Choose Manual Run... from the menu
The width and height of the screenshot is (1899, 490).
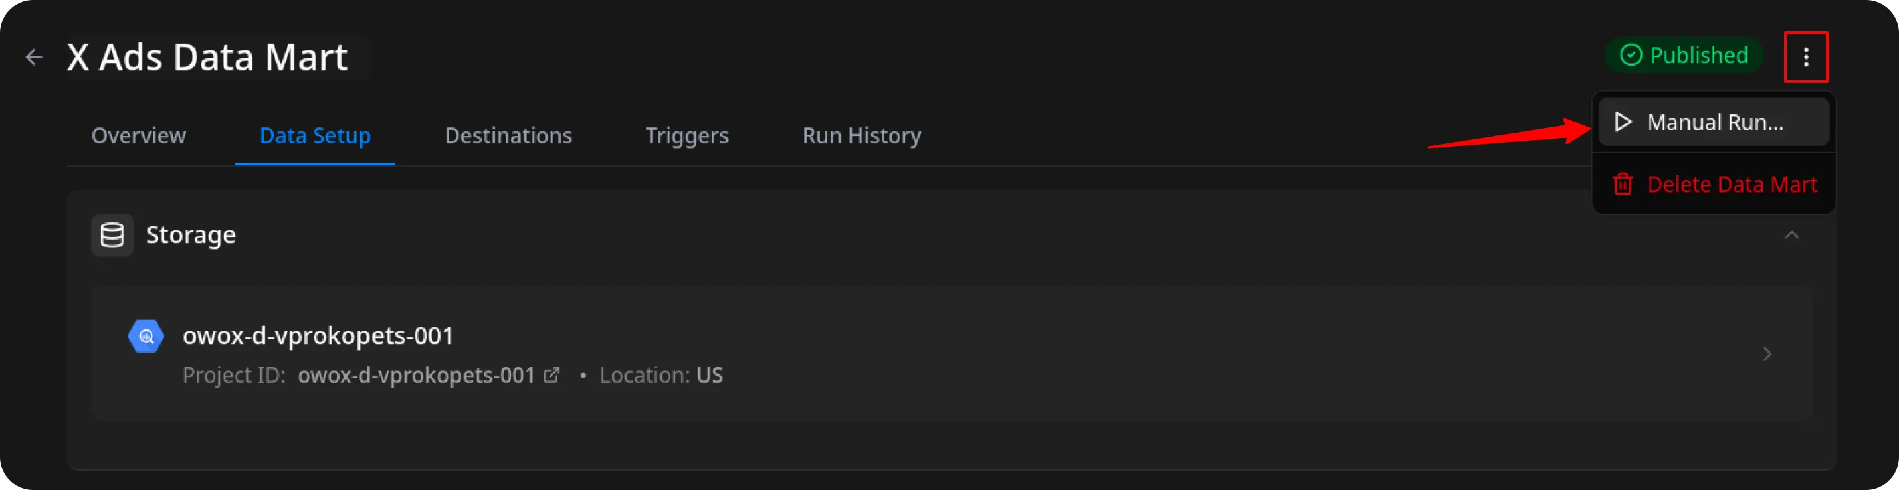[x=1715, y=122]
